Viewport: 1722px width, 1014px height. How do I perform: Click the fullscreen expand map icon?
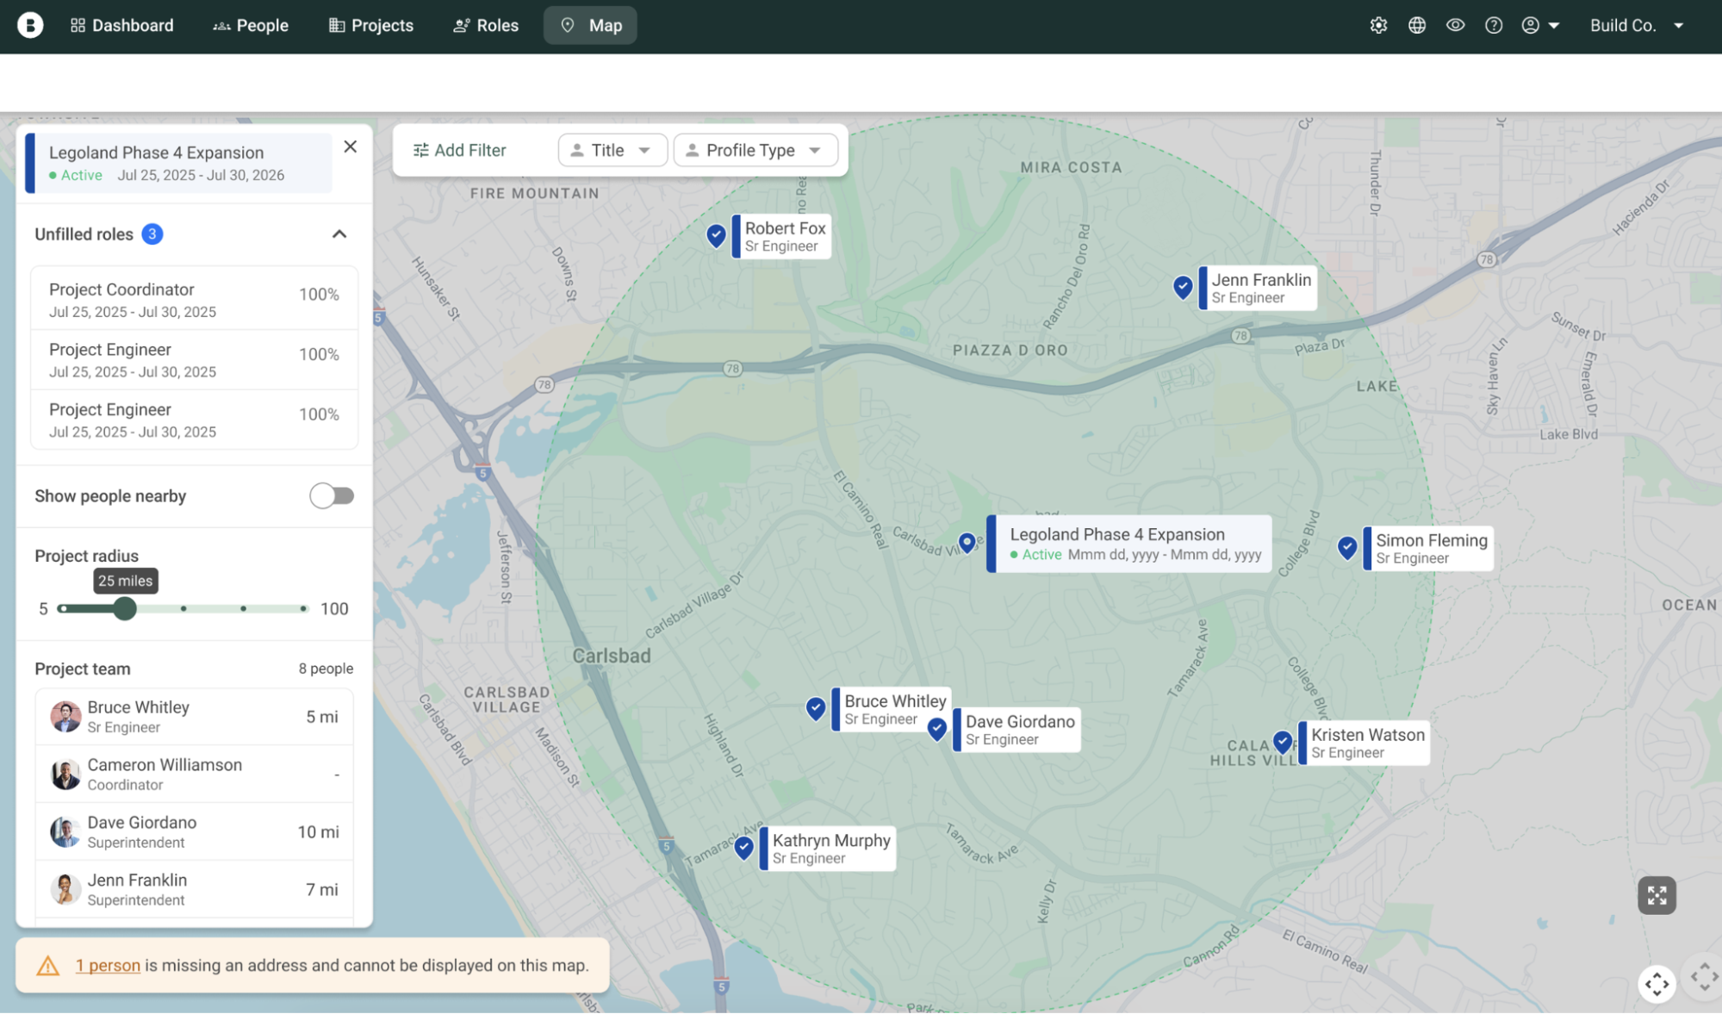pos(1657,895)
